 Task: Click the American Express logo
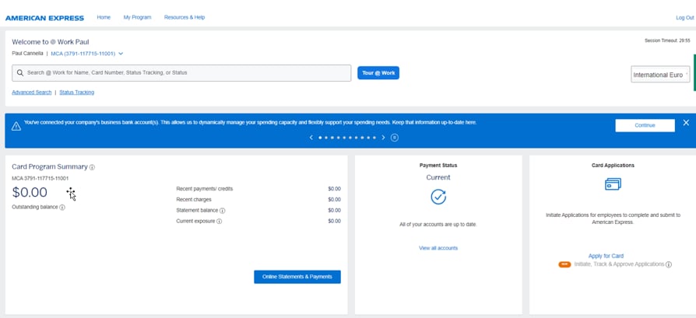point(44,17)
